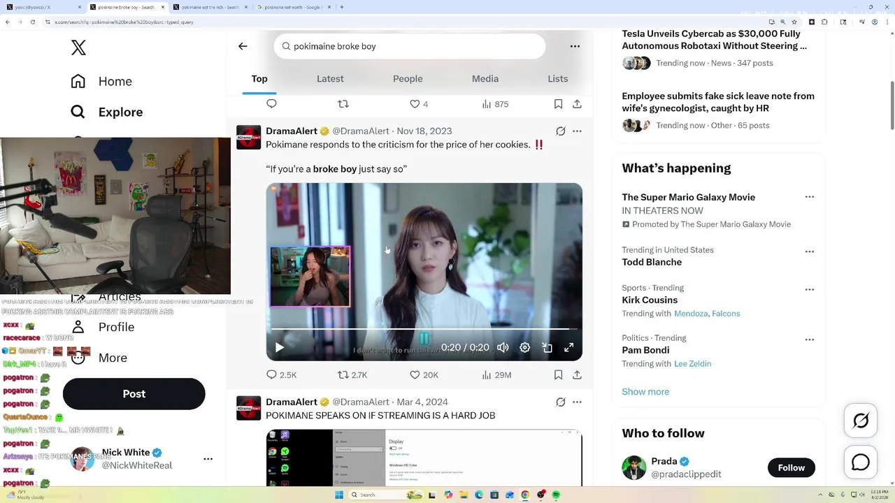Open search options three-dot menu
Image resolution: width=895 pixels, height=503 pixels.
pyautogui.click(x=575, y=46)
